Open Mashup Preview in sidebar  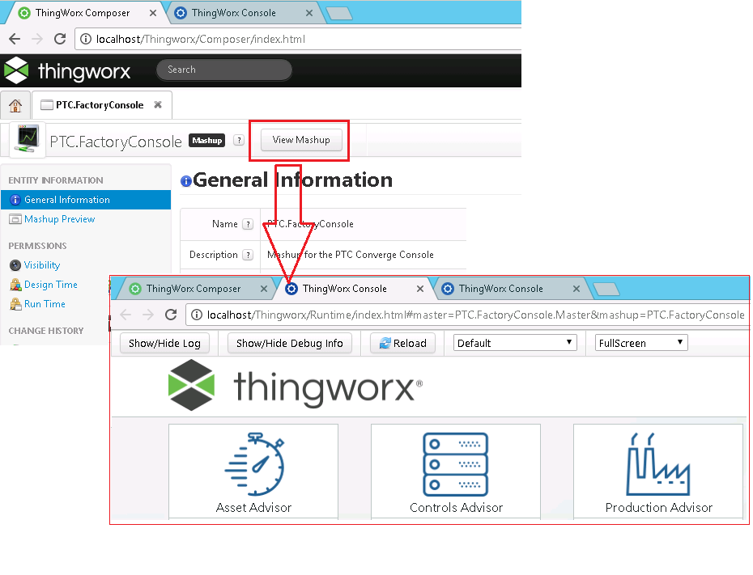pyautogui.click(x=60, y=219)
